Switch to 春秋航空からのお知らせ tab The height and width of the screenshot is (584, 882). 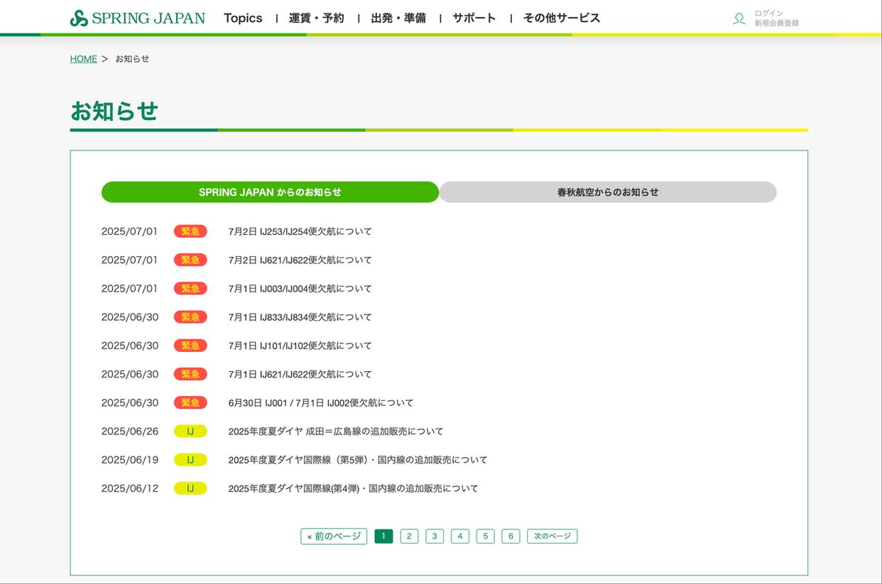pos(607,192)
